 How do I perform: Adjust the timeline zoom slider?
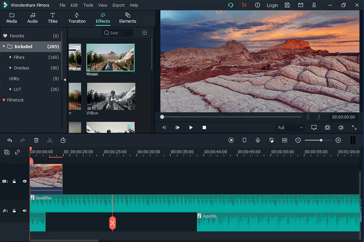(321, 140)
